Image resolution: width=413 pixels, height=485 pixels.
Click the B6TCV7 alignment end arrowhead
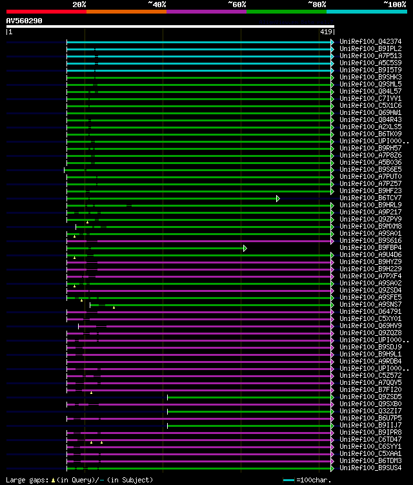tap(278, 198)
